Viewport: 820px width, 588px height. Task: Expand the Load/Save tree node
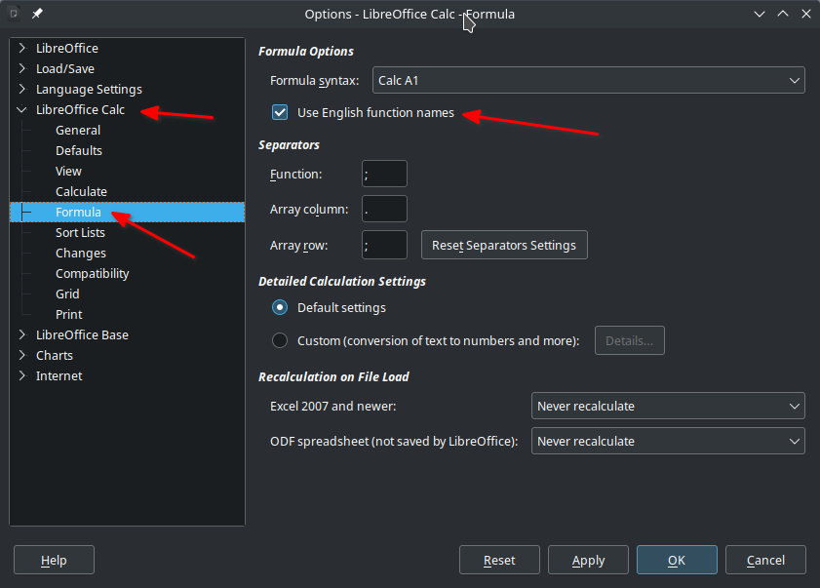click(x=22, y=68)
